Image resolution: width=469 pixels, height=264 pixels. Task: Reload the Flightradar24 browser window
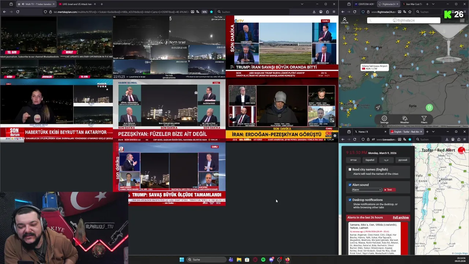pyautogui.click(x=354, y=12)
